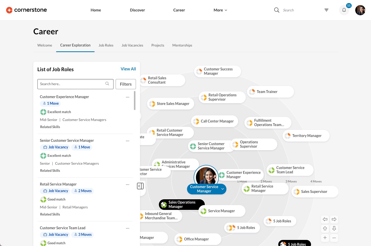The image size is (371, 246).
Task: Pan the career map left
Action: 325,219
